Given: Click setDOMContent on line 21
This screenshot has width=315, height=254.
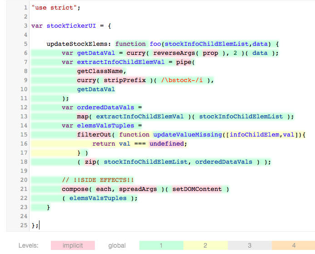Looking at the screenshot, I should click(197, 189).
